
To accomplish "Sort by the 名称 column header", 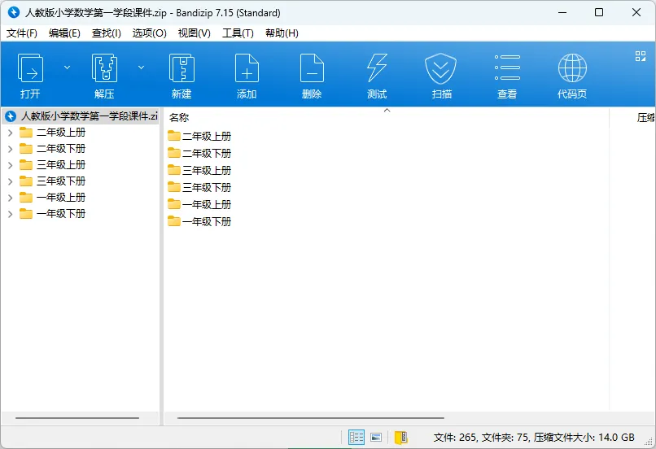I will coord(179,118).
